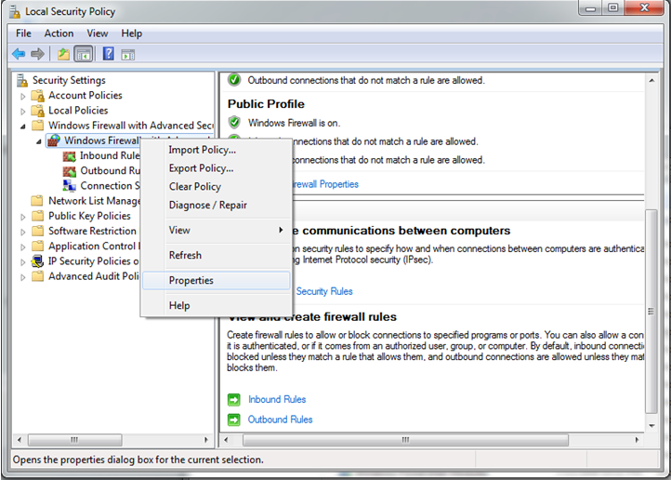Click the green check beside top Outbound connections
The image size is (671, 480).
234,80
